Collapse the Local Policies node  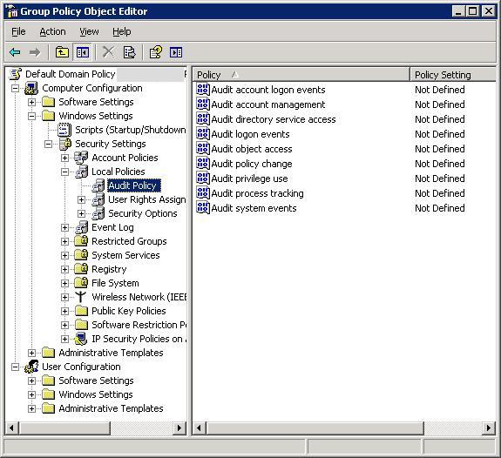(64, 172)
